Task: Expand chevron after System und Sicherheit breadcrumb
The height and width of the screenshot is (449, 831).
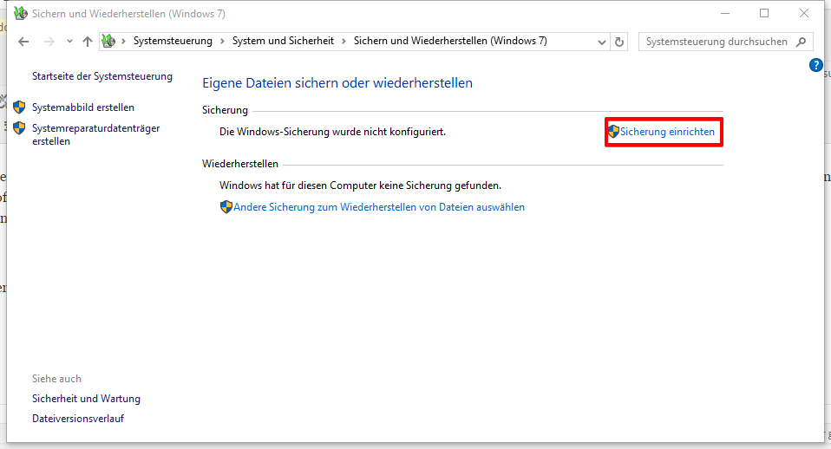Action: click(x=344, y=42)
